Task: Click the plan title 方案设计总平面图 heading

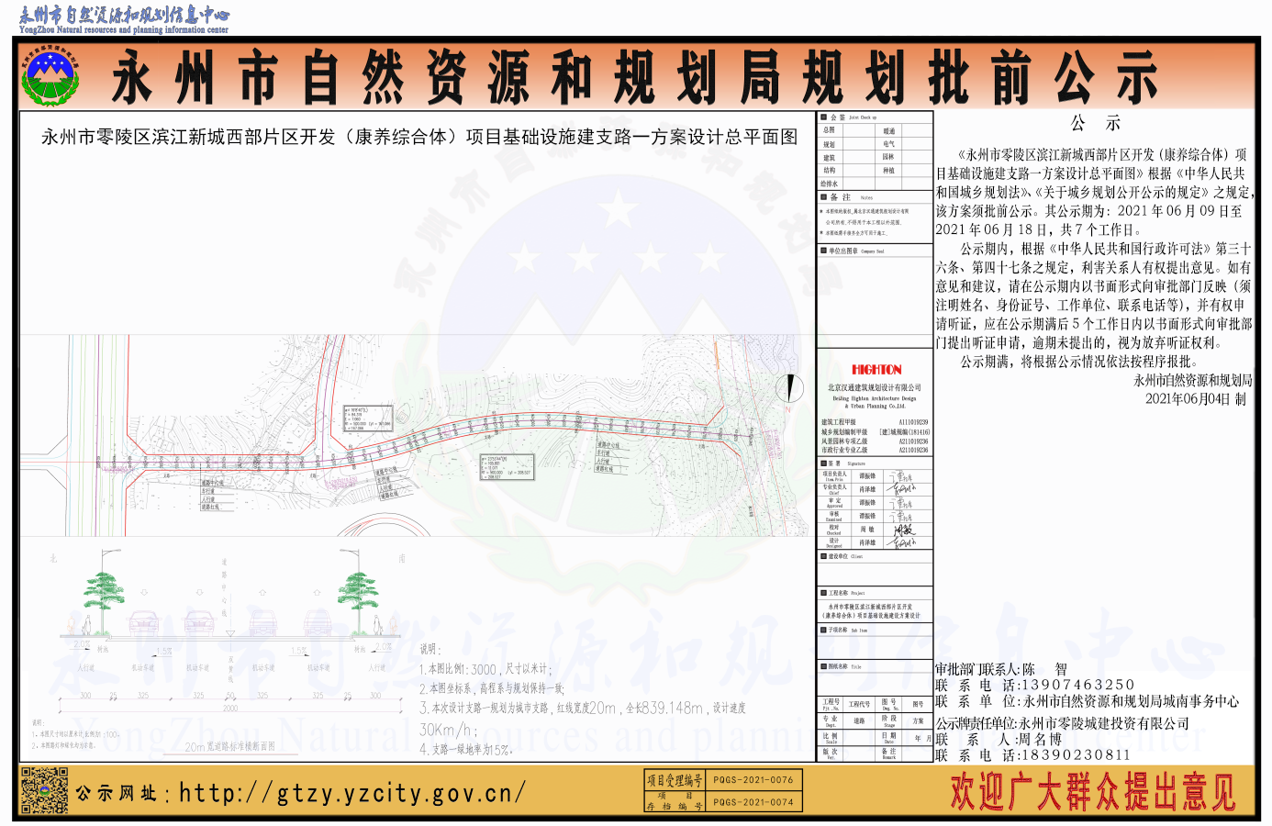Action: coord(419,137)
